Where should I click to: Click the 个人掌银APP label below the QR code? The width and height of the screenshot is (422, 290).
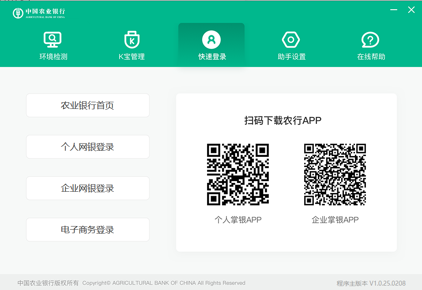point(237,220)
